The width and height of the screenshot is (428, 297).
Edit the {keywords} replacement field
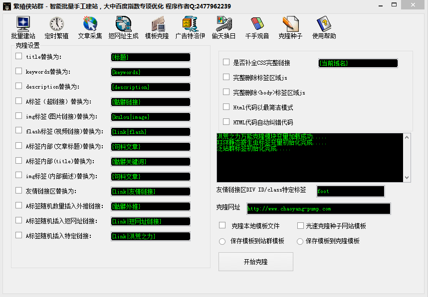(151, 72)
